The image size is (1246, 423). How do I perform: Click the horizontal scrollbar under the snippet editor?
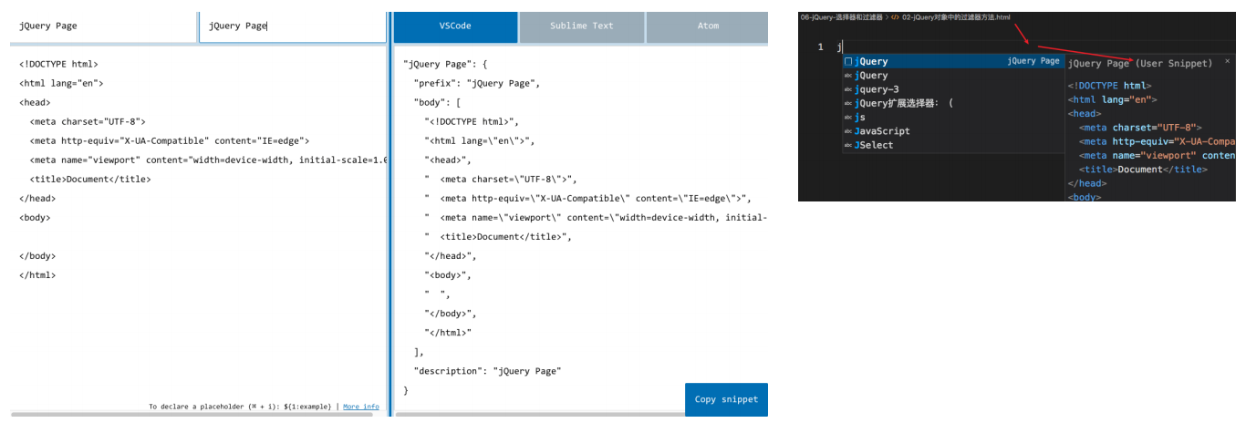point(192,416)
